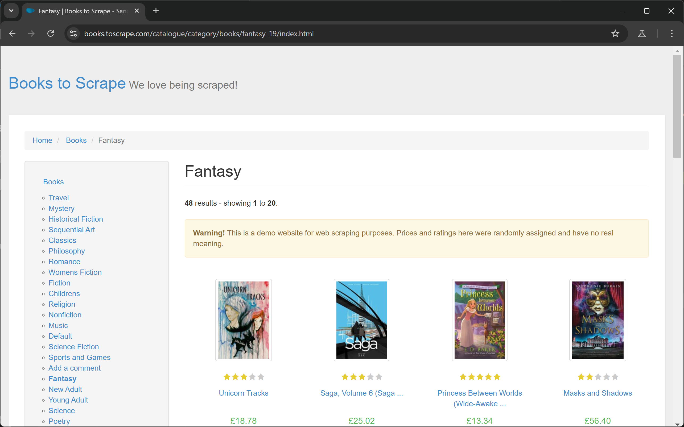Open the tab search chevron dropdown
This screenshot has width=684, height=427.
click(x=11, y=11)
